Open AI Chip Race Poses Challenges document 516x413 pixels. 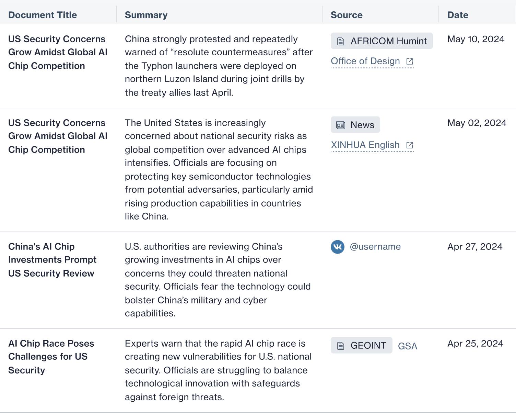pyautogui.click(x=51, y=357)
